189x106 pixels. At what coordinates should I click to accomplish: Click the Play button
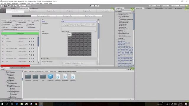pyautogui.click(x=91, y=6)
